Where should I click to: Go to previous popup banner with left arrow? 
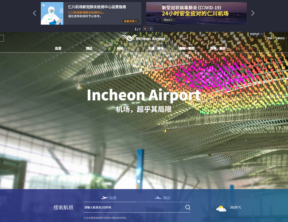coord(35,13)
